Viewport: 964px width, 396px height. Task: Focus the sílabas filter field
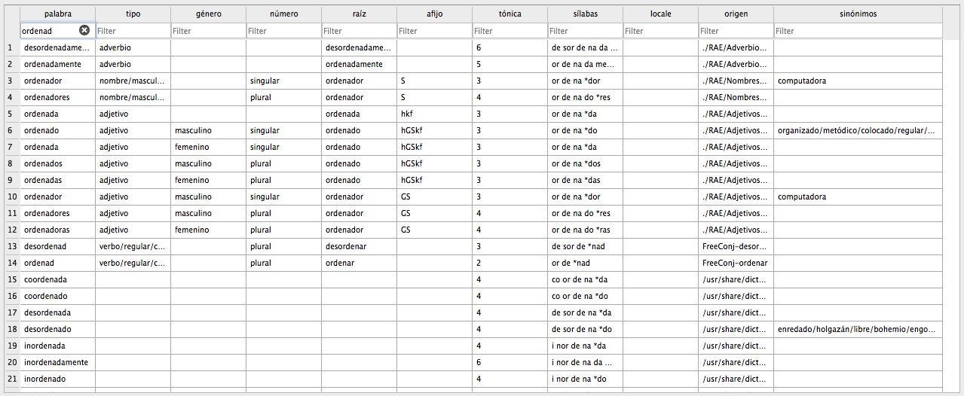[x=586, y=31]
